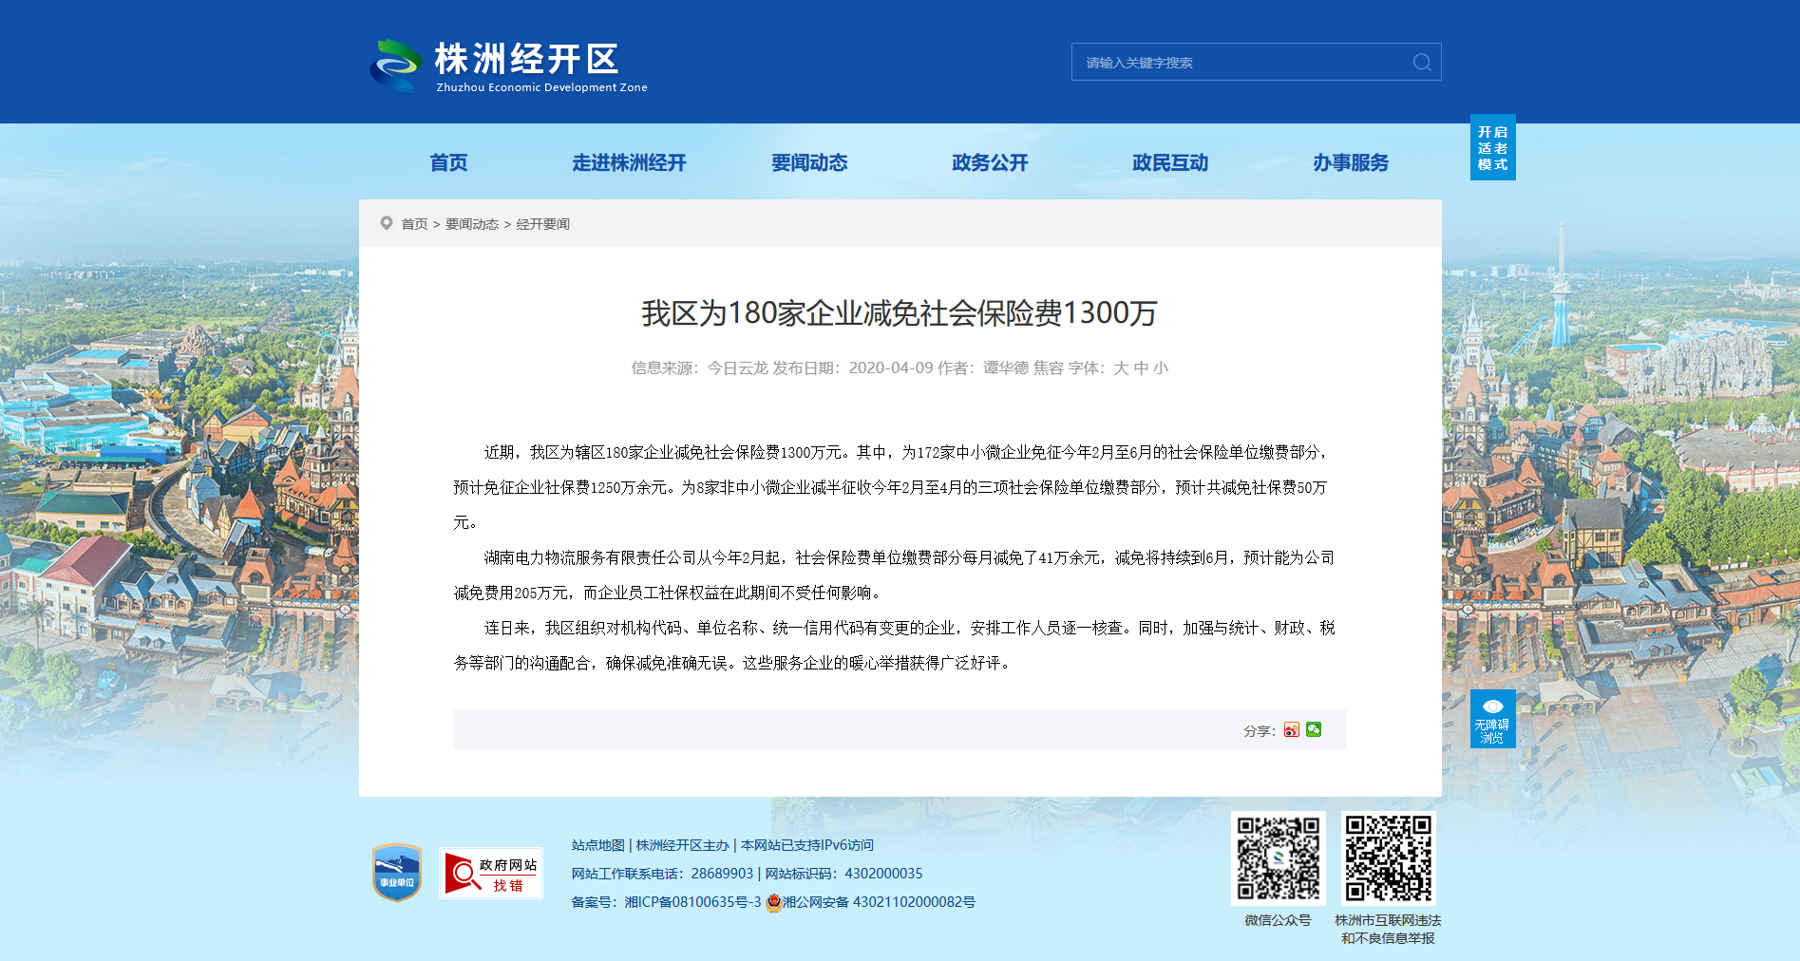Share article via Weibo icon

click(1292, 729)
